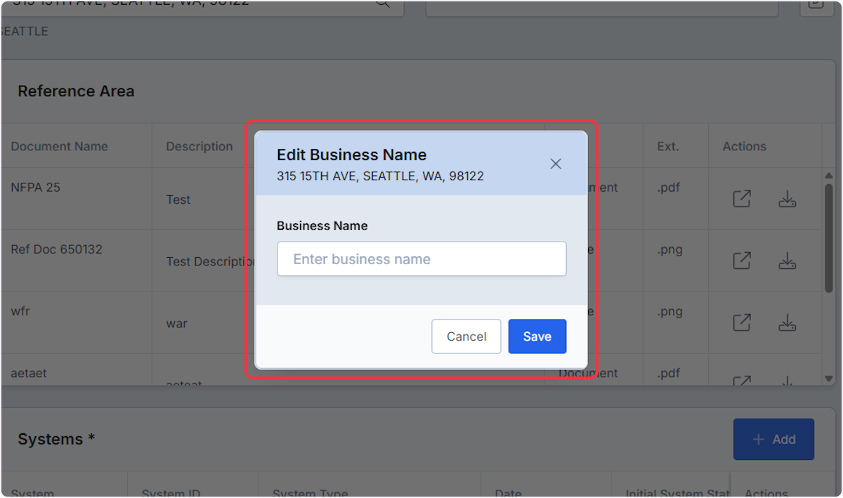
Task: Click Ref Doc 650132 row name
Action: [x=56, y=249]
